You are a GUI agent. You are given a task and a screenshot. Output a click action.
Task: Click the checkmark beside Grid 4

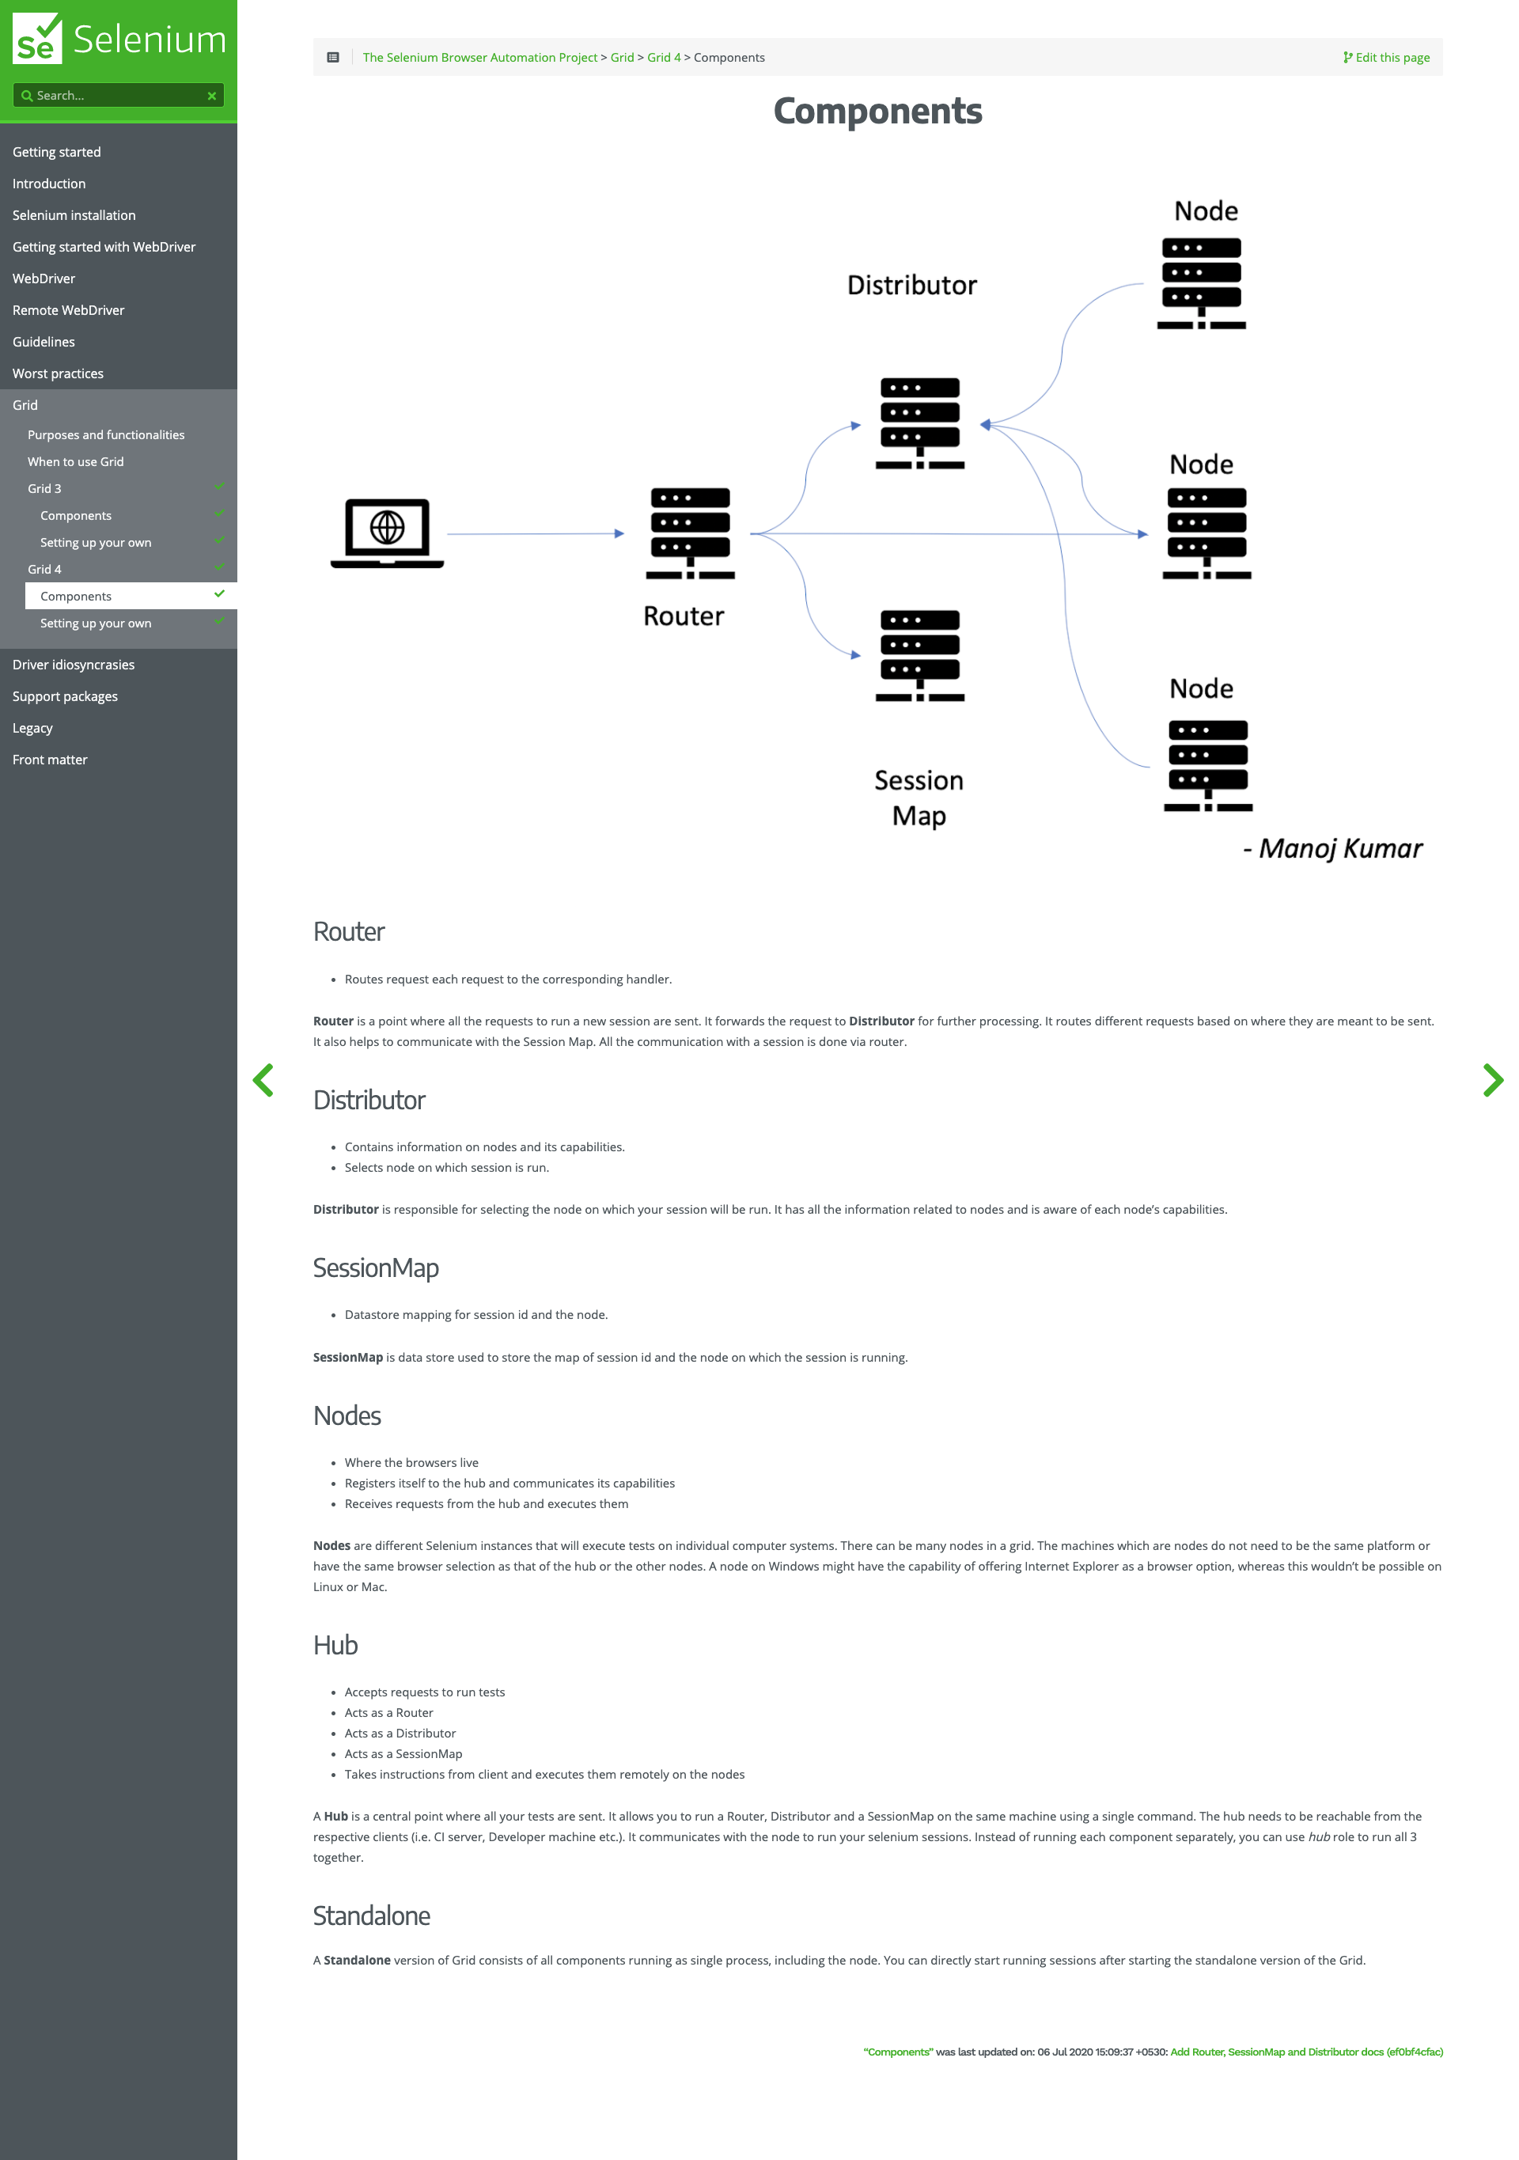click(x=219, y=567)
